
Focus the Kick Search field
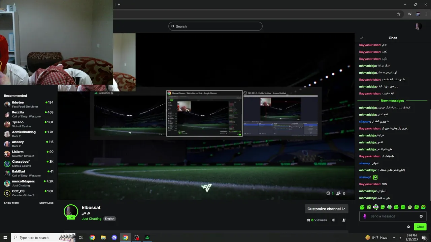pos(215,26)
